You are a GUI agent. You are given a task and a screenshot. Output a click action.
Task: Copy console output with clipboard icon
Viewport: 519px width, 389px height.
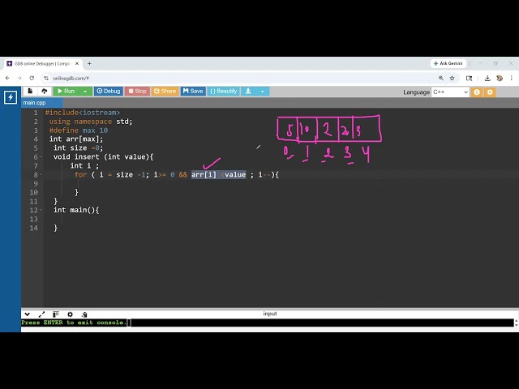(84, 314)
